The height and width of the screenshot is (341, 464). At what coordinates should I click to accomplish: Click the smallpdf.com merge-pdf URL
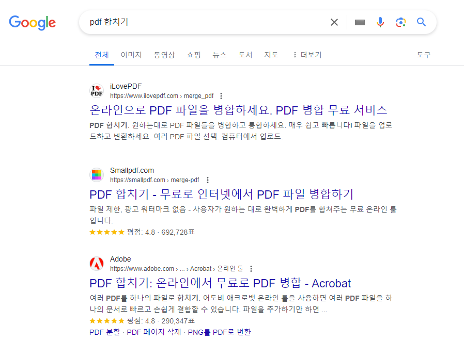point(154,180)
